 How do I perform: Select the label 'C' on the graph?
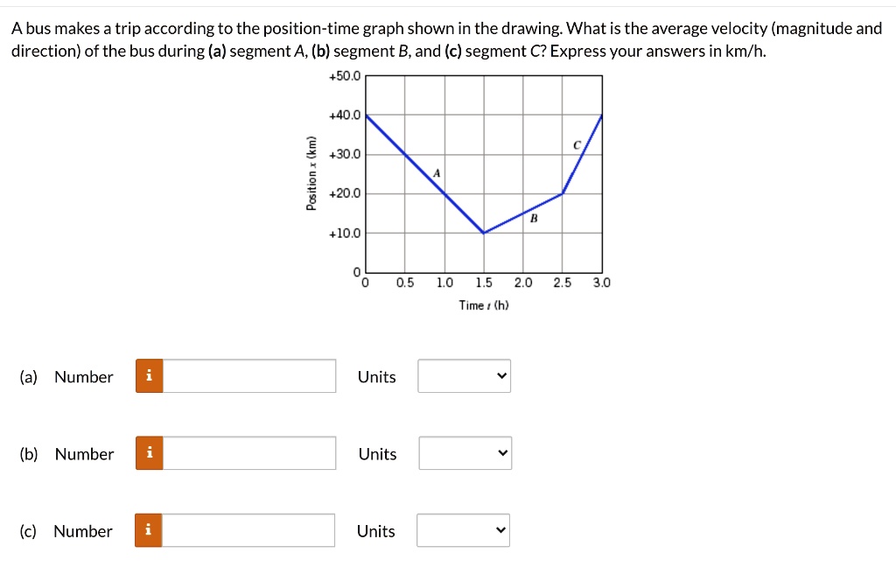tap(576, 146)
